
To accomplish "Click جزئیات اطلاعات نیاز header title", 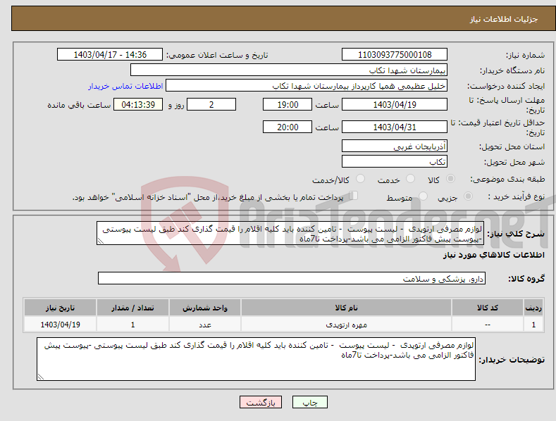I will 504,19.
